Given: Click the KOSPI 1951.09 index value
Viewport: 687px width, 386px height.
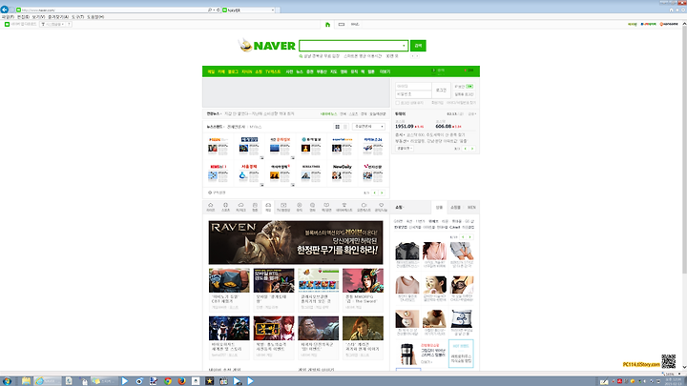Looking at the screenshot, I should click(x=404, y=127).
